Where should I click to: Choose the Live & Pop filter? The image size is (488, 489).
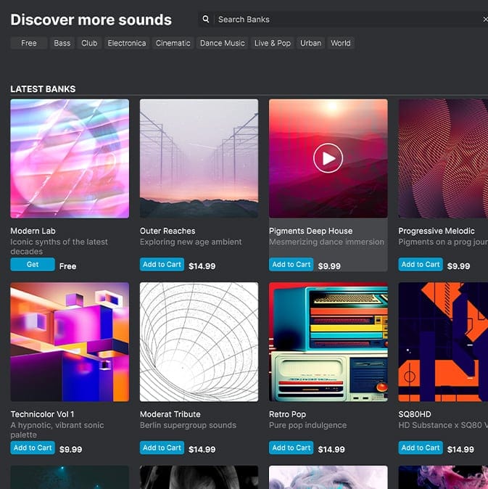coord(273,44)
